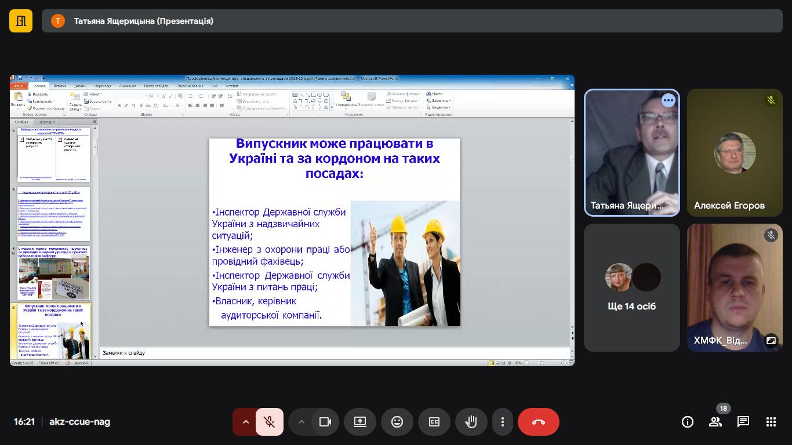The image size is (792, 445).
Task: Open video settings arrow beside camera
Action: point(301,422)
